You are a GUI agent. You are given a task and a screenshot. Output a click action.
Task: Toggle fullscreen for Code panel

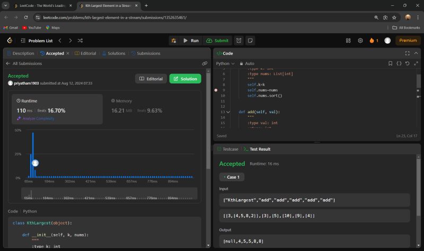pos(407,53)
